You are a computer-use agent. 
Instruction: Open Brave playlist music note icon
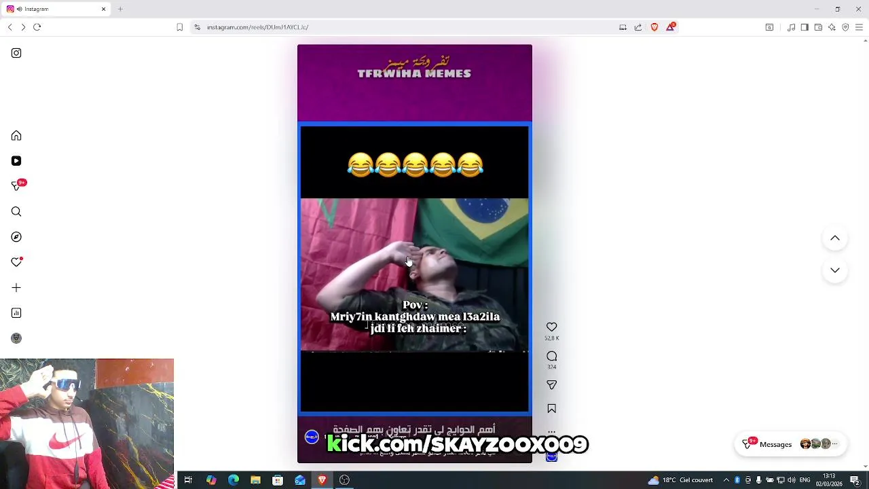[791, 27]
